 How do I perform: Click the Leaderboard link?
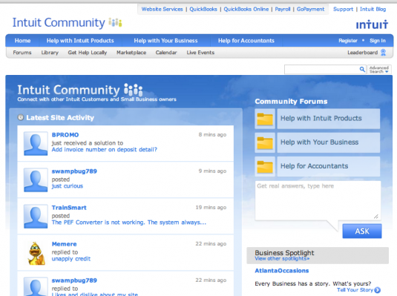pos(363,53)
